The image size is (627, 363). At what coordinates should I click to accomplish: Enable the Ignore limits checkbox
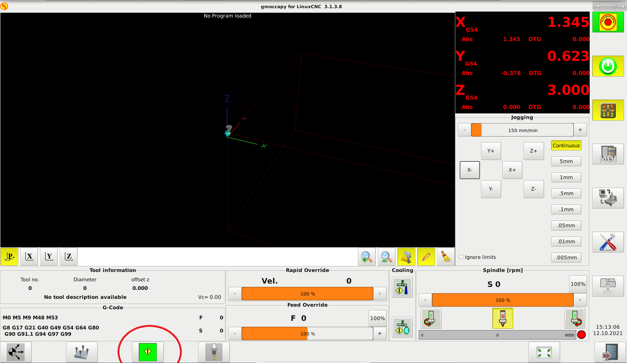click(461, 257)
